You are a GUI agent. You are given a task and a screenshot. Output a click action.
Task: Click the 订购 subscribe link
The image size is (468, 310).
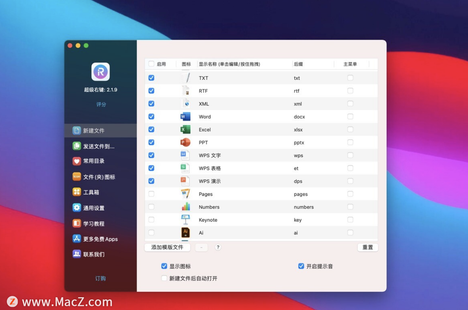(101, 278)
